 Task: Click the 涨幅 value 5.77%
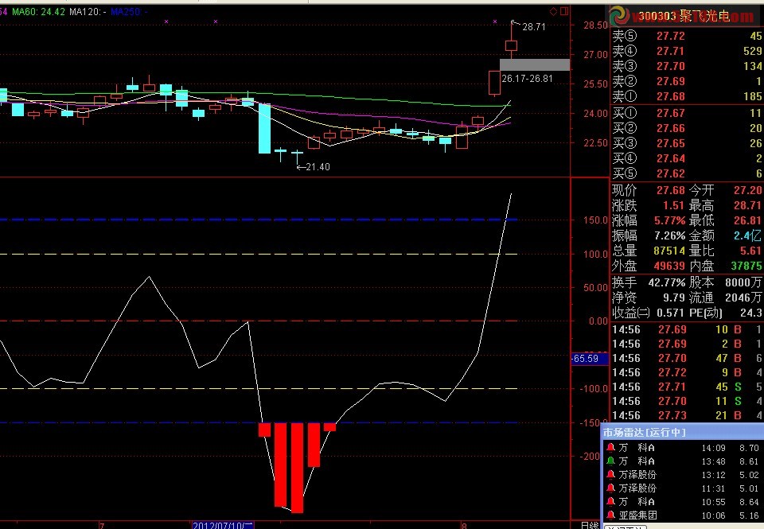click(x=669, y=220)
